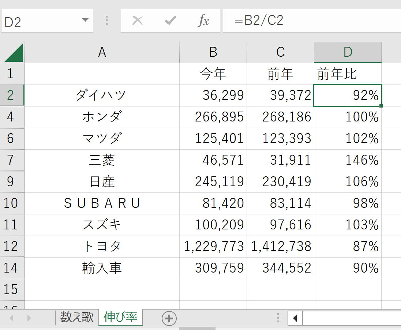The image size is (401, 330).
Task: Click the Name Box showing D2
Action: (x=47, y=21)
